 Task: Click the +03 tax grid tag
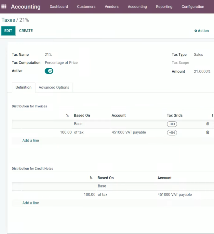click(x=172, y=124)
